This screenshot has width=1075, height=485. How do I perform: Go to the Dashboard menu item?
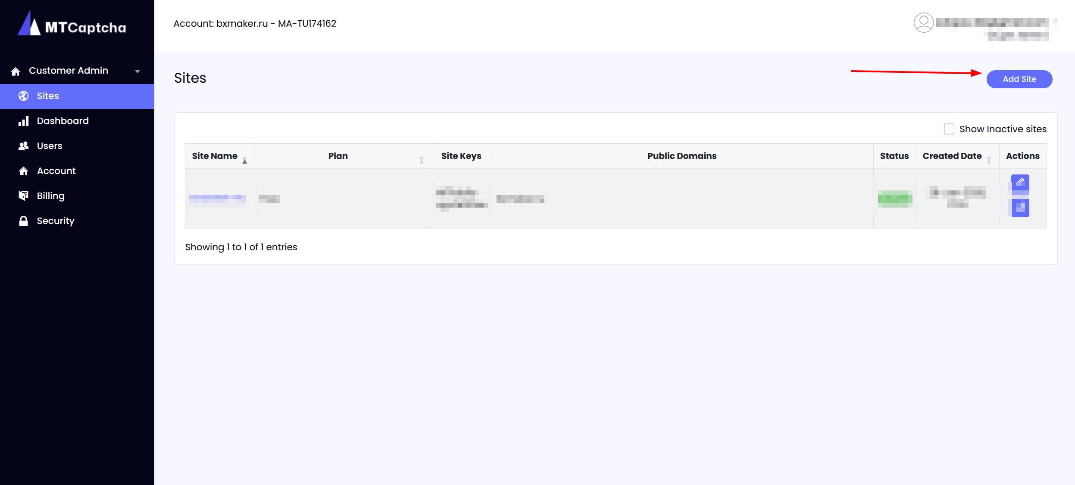pos(62,121)
